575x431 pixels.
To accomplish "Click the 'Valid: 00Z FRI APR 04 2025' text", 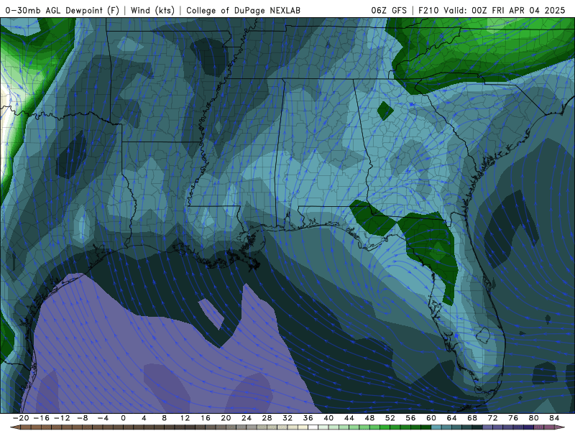I will pos(505,10).
